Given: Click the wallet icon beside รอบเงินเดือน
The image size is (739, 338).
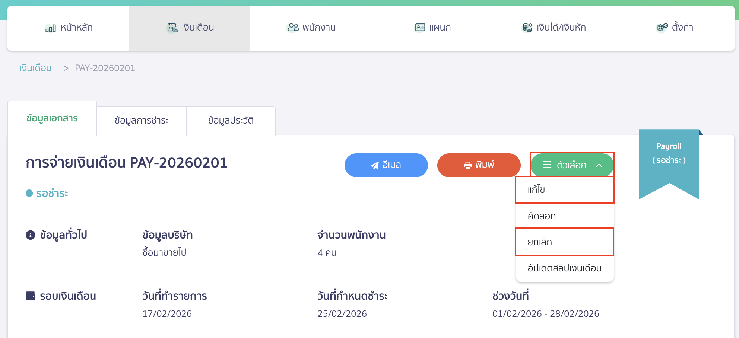Looking at the screenshot, I should (x=30, y=296).
